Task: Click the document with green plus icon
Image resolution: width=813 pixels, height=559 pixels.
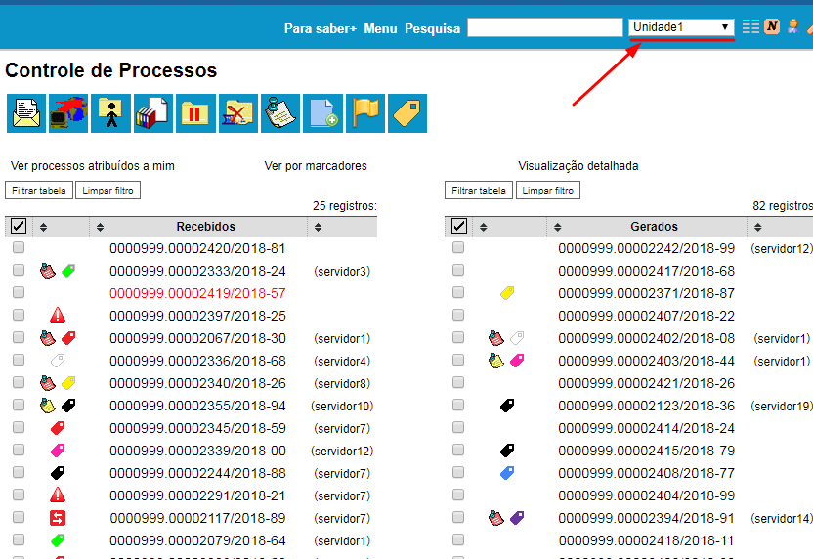Action: click(322, 113)
